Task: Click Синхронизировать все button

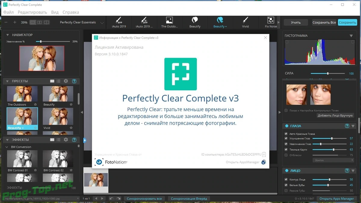Action: 144,198
